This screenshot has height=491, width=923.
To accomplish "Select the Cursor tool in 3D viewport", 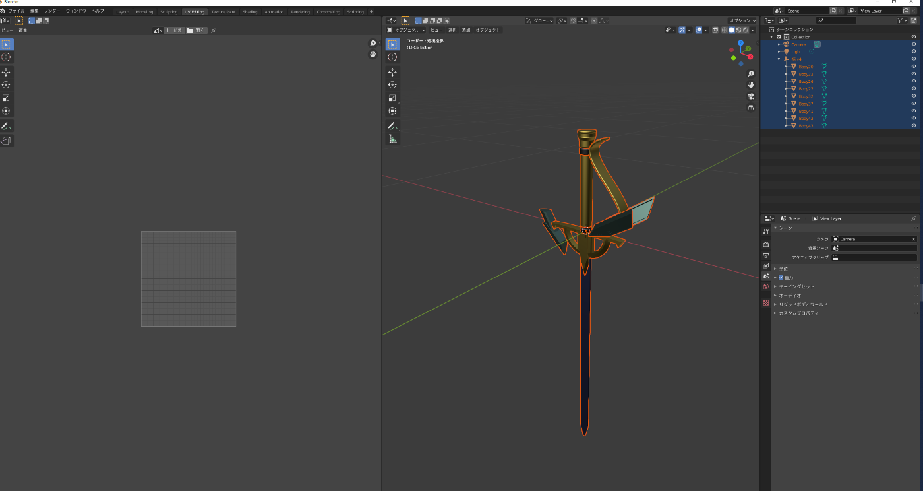I will [392, 57].
